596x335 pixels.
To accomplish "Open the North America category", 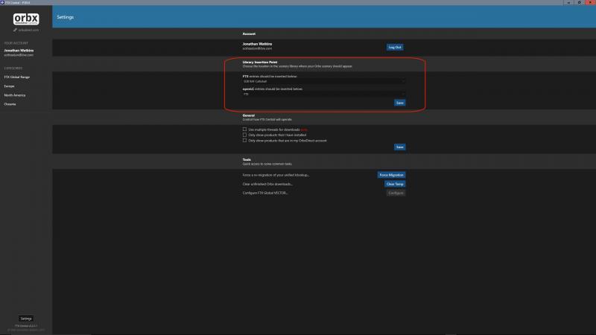I will (x=15, y=95).
